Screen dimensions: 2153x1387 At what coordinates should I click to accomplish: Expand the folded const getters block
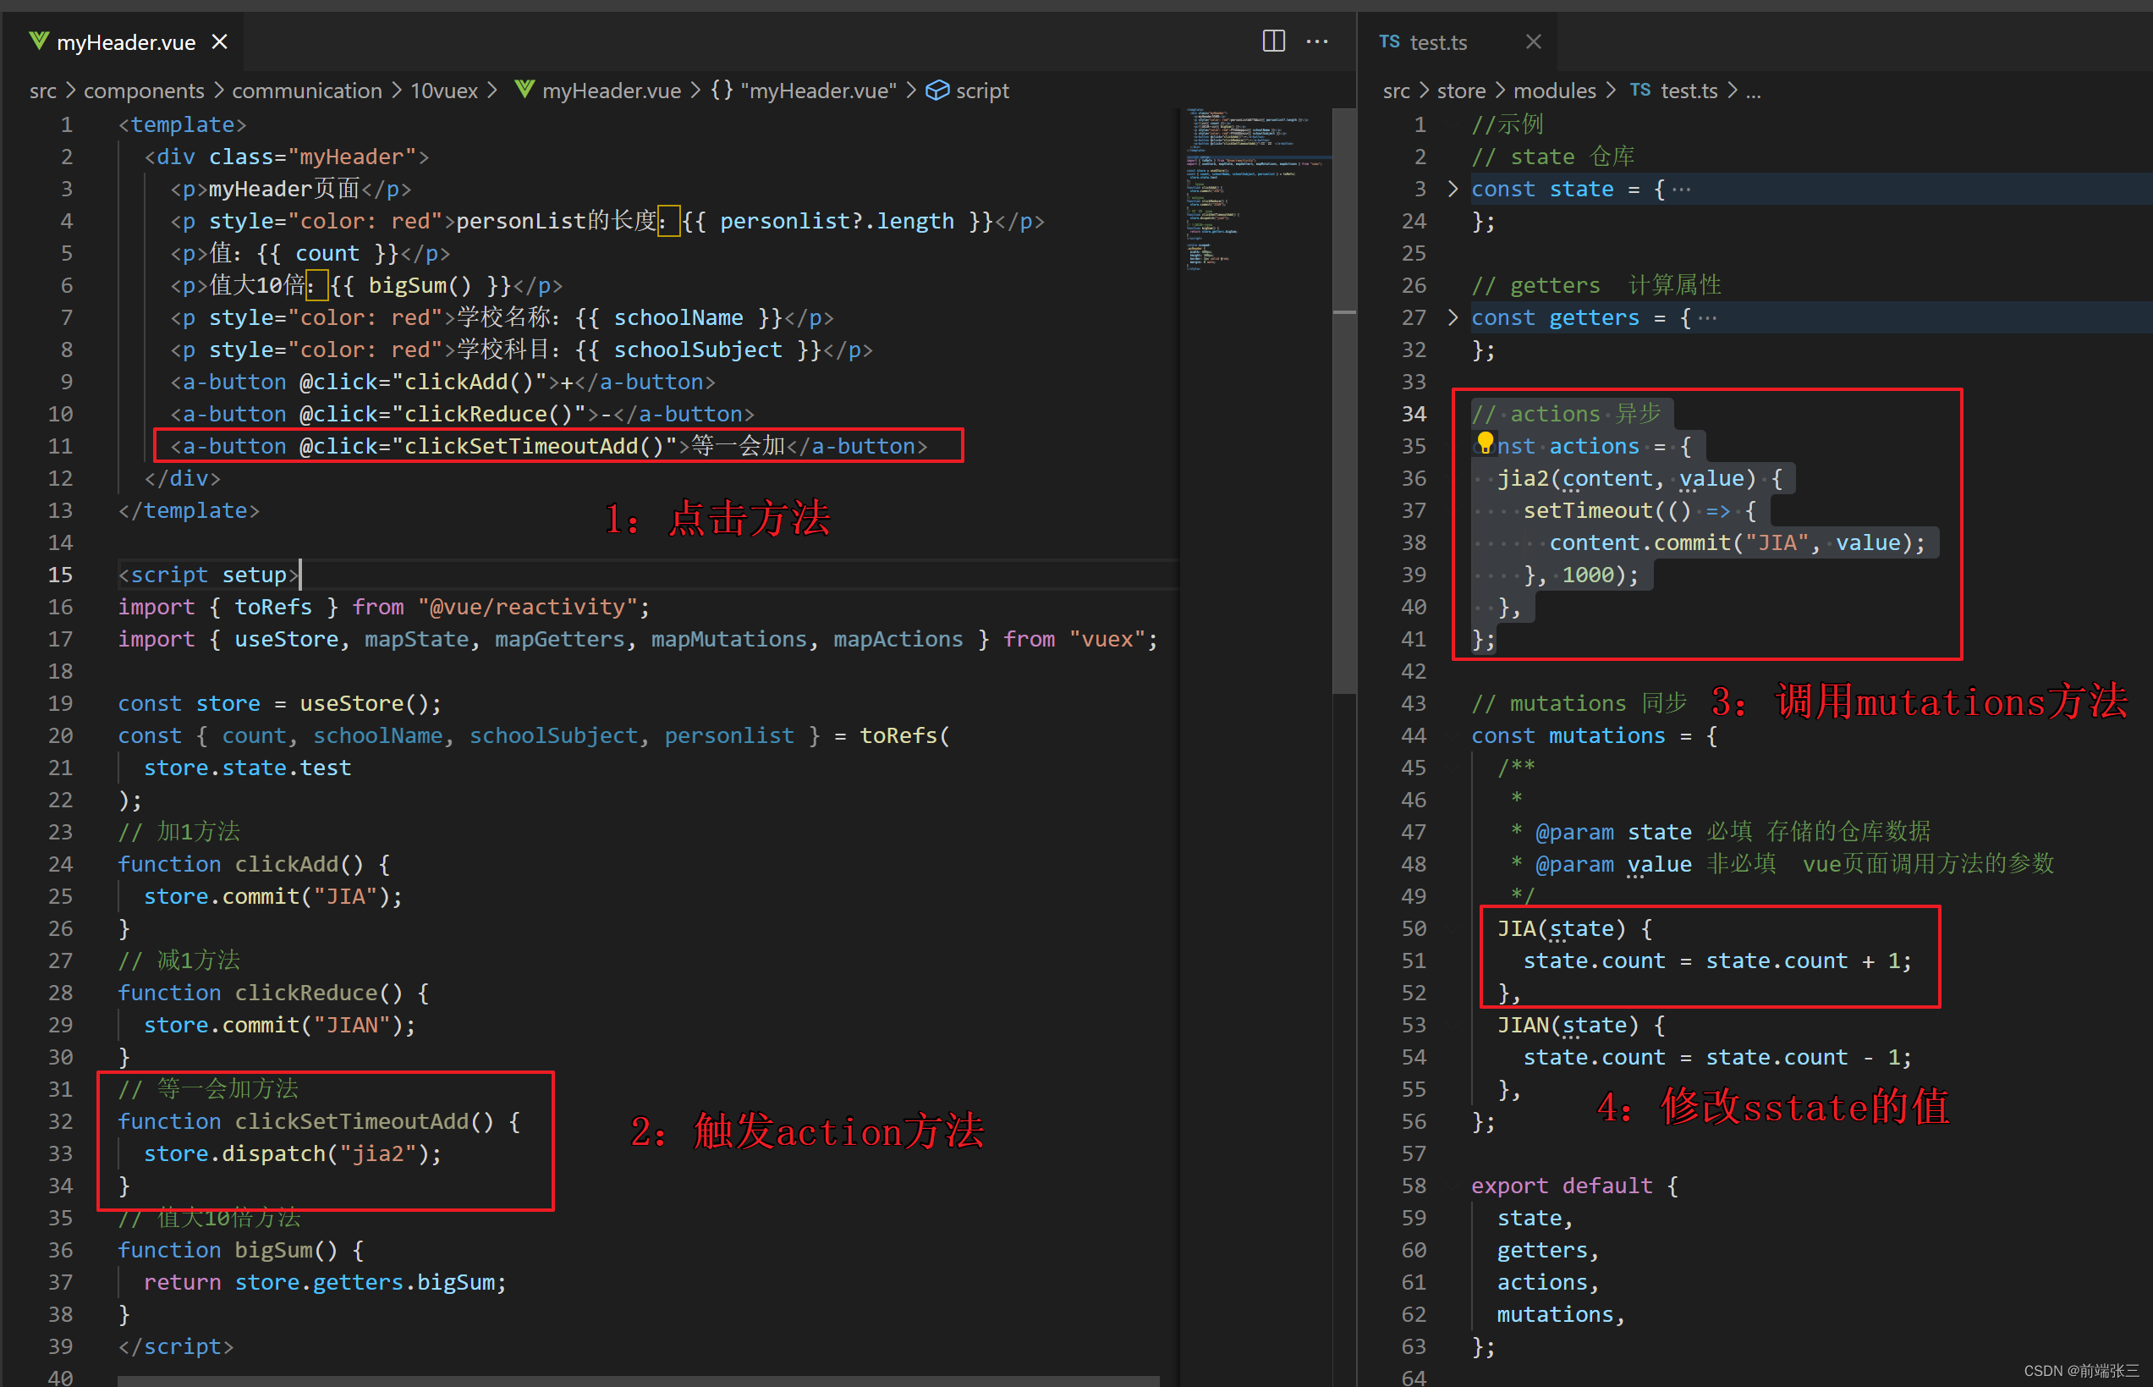(x=1453, y=318)
